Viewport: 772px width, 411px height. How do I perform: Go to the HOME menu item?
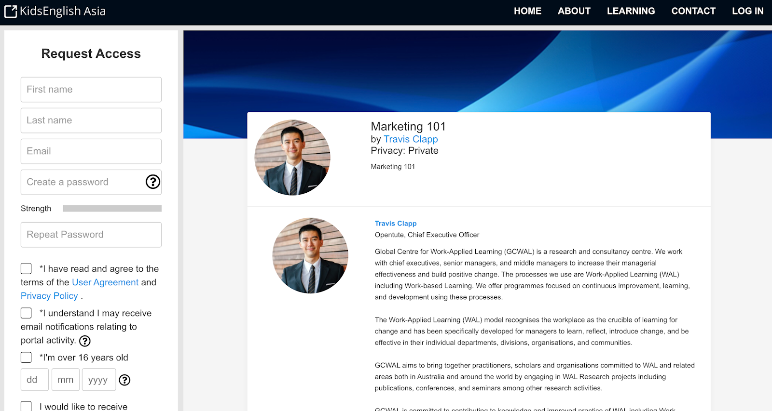[527, 11]
